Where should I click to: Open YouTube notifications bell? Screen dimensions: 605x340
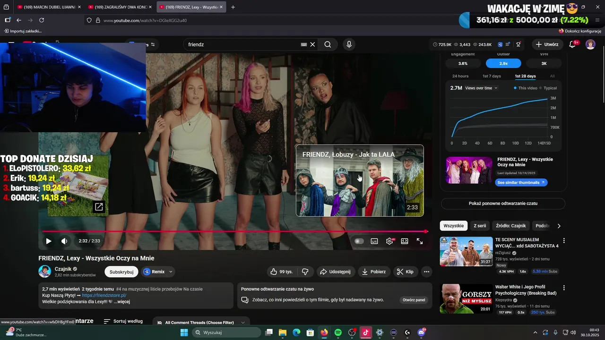572,44
